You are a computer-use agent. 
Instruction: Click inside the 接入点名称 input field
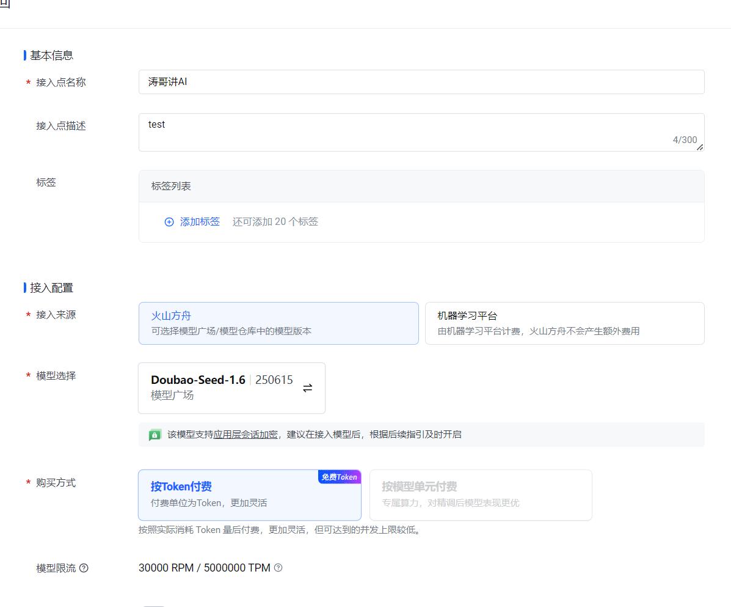(x=421, y=82)
